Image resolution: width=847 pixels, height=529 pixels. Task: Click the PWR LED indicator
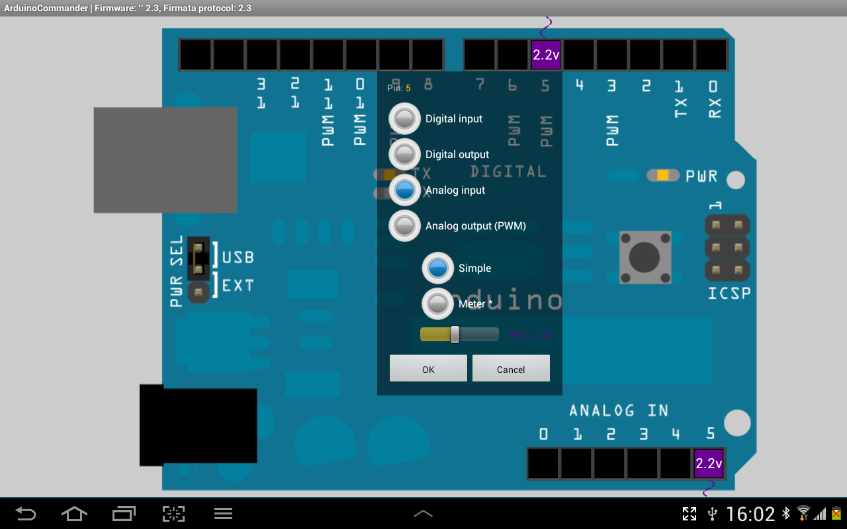[x=663, y=175]
